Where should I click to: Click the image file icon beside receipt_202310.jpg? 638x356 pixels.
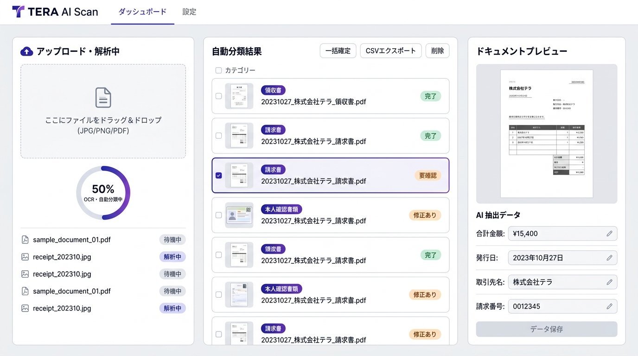(26, 257)
